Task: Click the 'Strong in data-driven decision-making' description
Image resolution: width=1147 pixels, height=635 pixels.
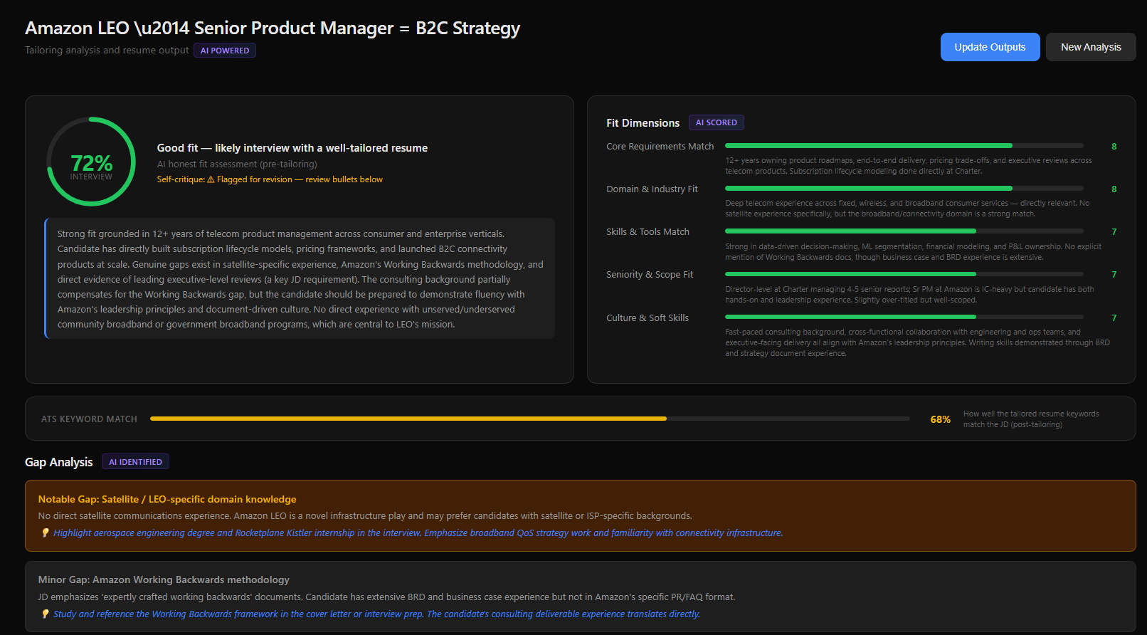Action: point(913,252)
